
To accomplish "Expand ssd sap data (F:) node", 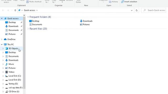I will click(3, 88).
